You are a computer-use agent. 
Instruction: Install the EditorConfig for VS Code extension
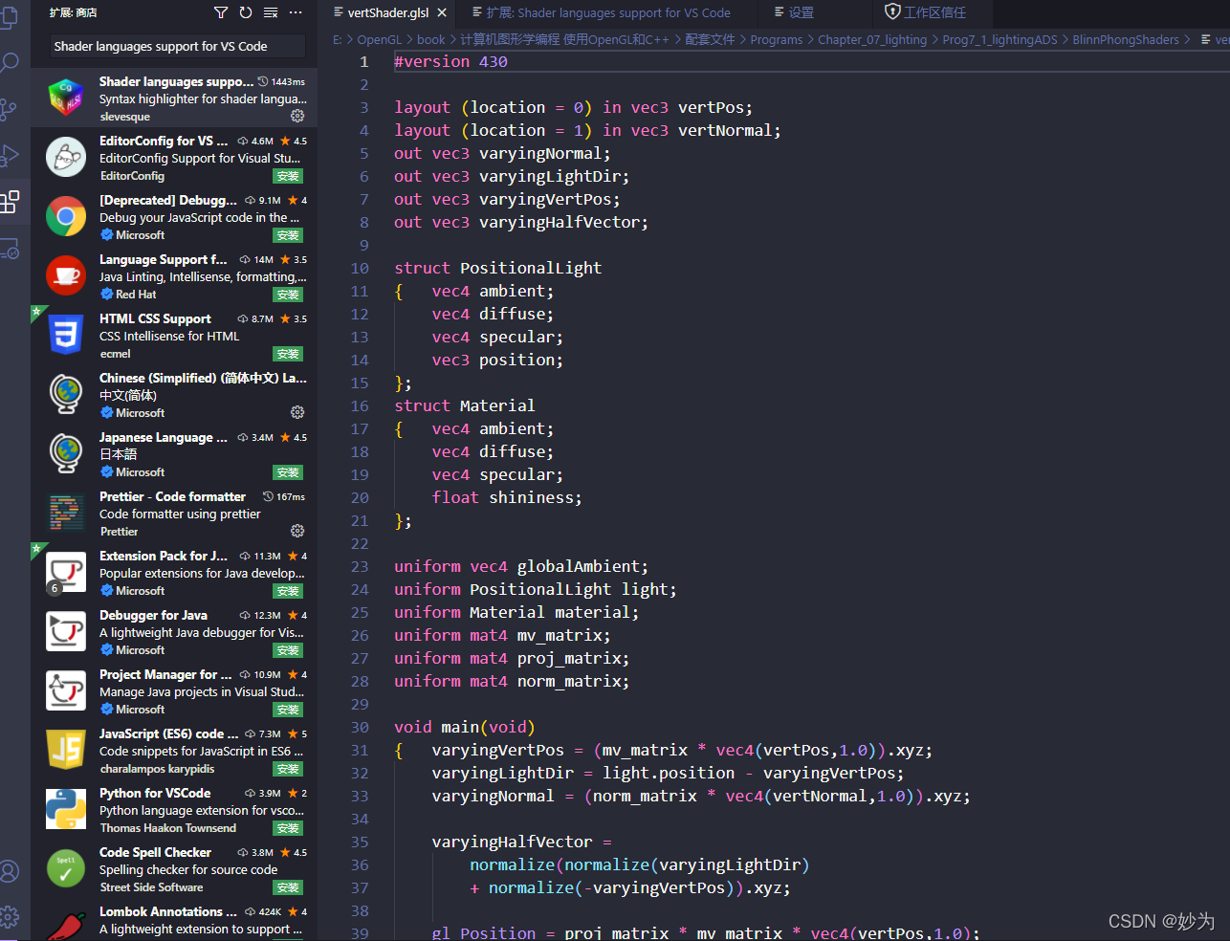288,176
